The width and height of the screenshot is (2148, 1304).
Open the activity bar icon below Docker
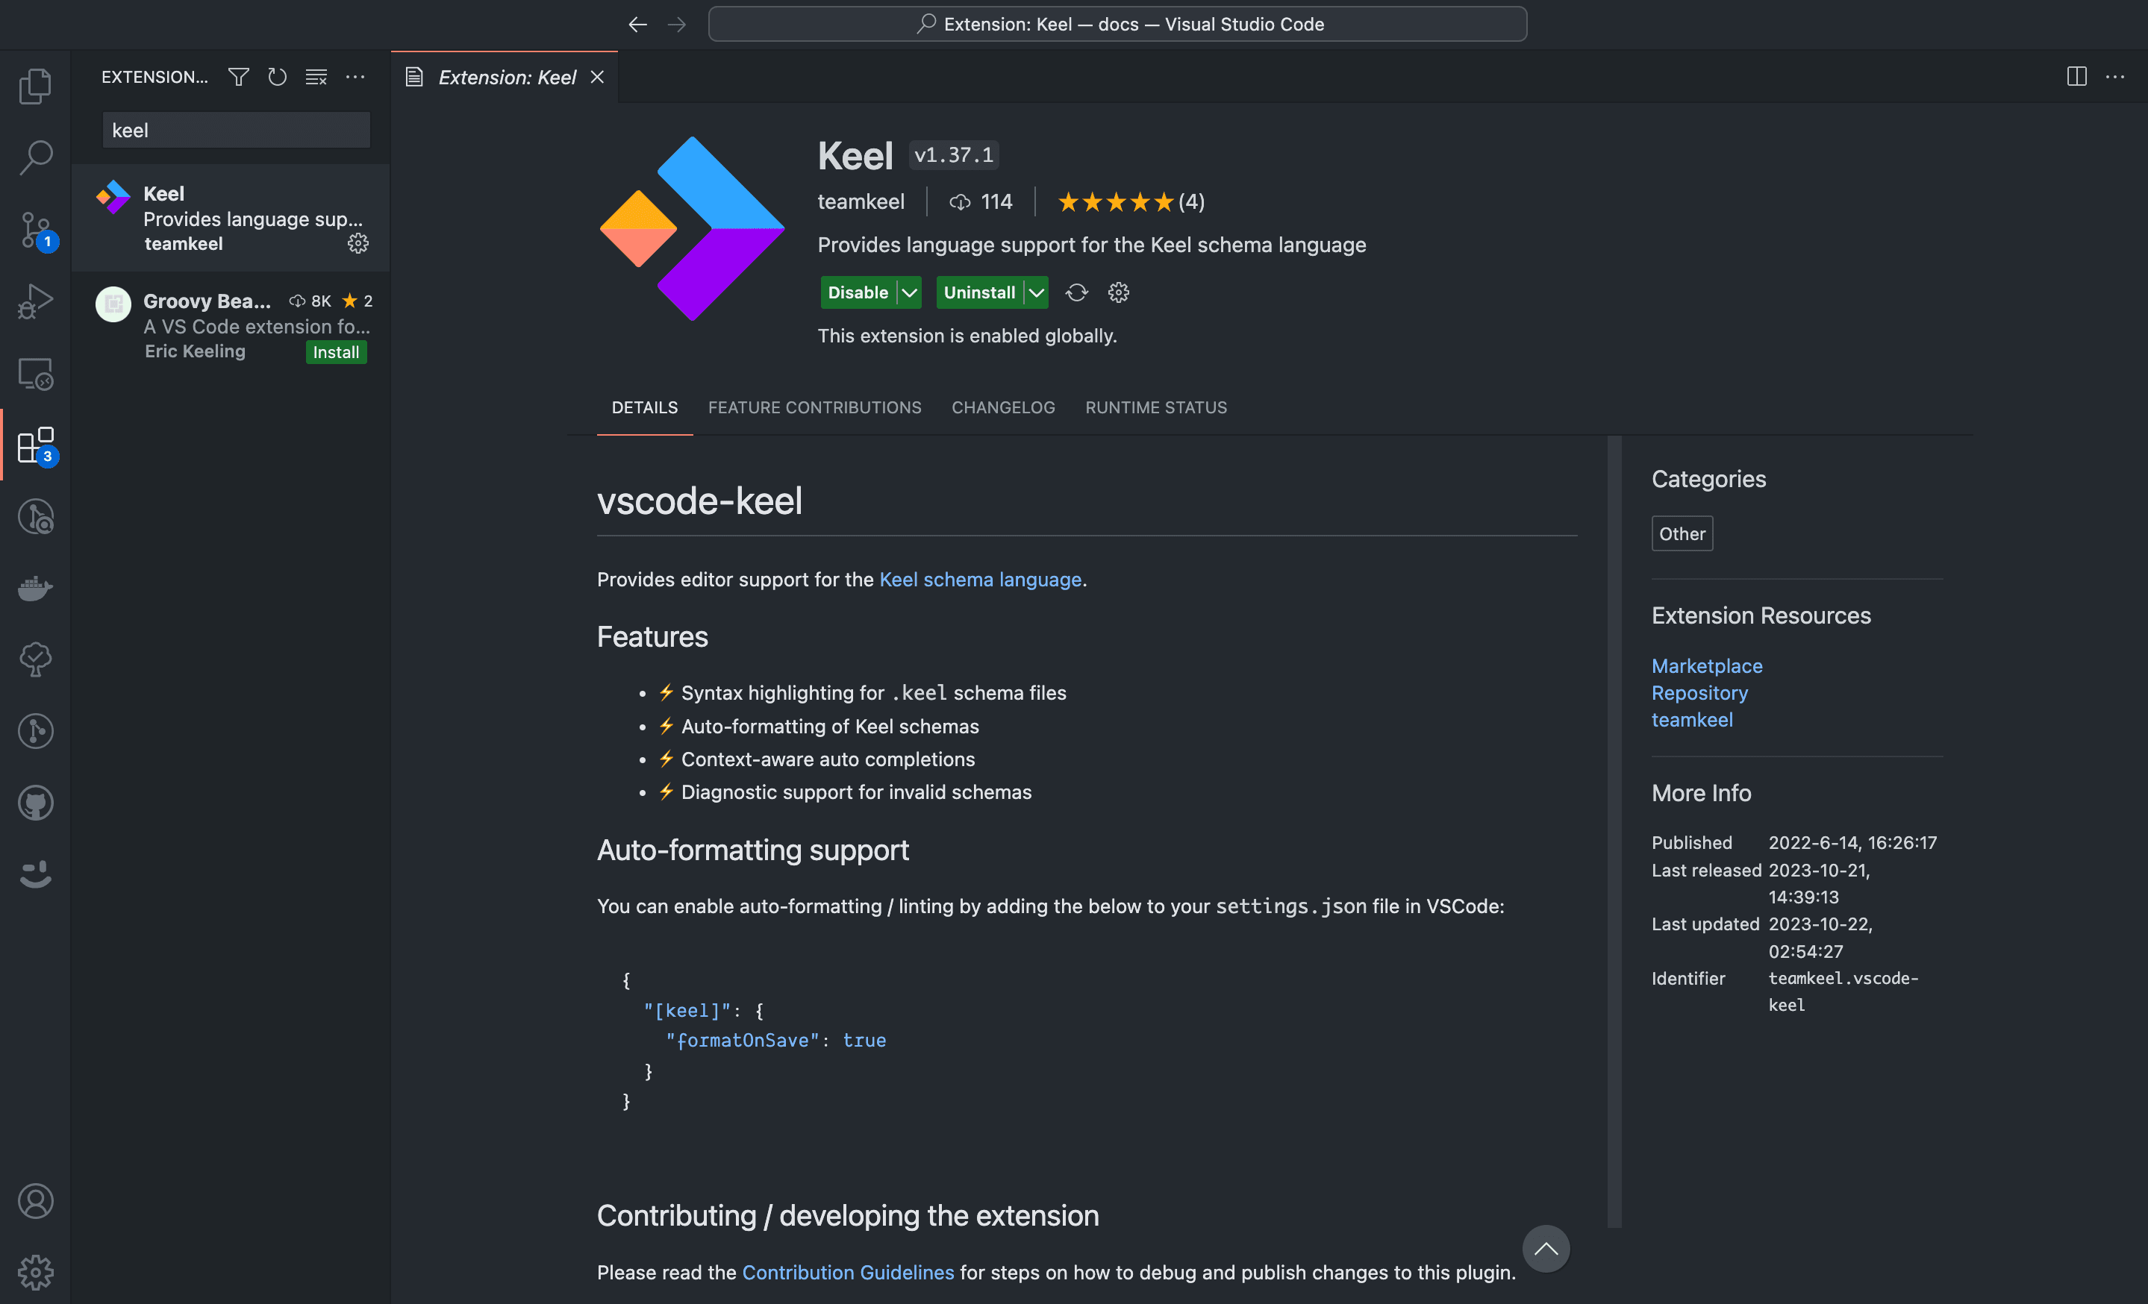click(x=36, y=659)
